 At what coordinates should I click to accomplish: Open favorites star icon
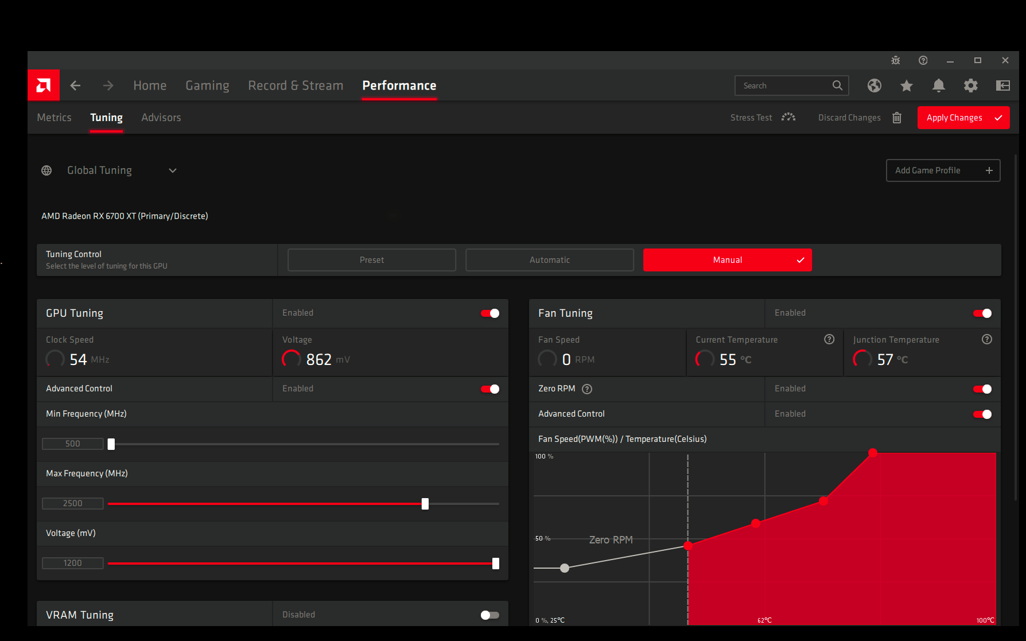(x=906, y=86)
